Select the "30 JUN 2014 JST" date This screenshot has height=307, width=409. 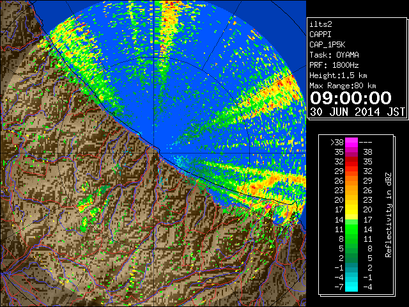pyautogui.click(x=357, y=112)
